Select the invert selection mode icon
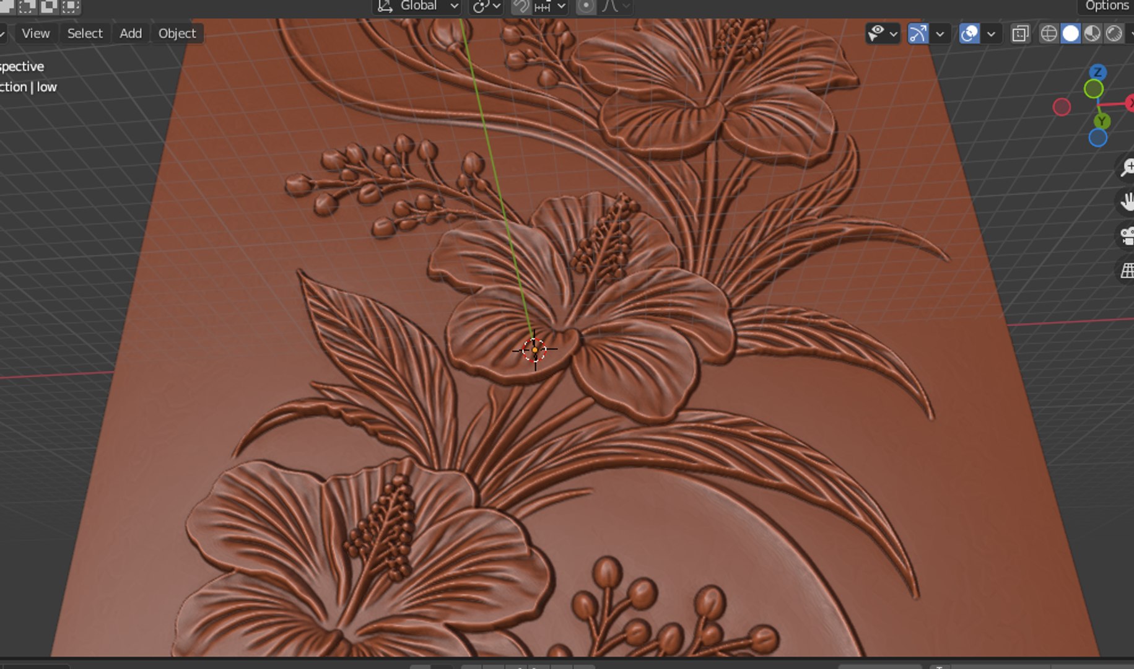 pos(48,6)
